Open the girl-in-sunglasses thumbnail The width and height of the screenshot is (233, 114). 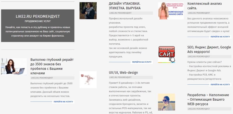(x=167, y=102)
